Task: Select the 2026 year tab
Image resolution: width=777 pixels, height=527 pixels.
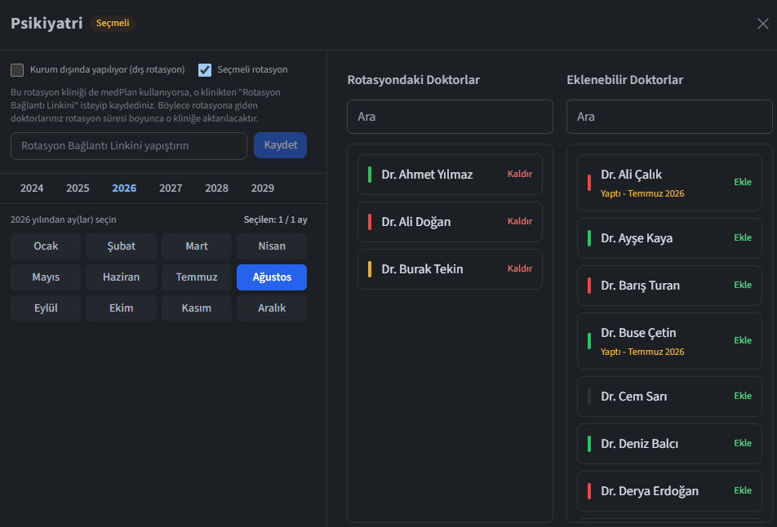Action: pyautogui.click(x=124, y=188)
